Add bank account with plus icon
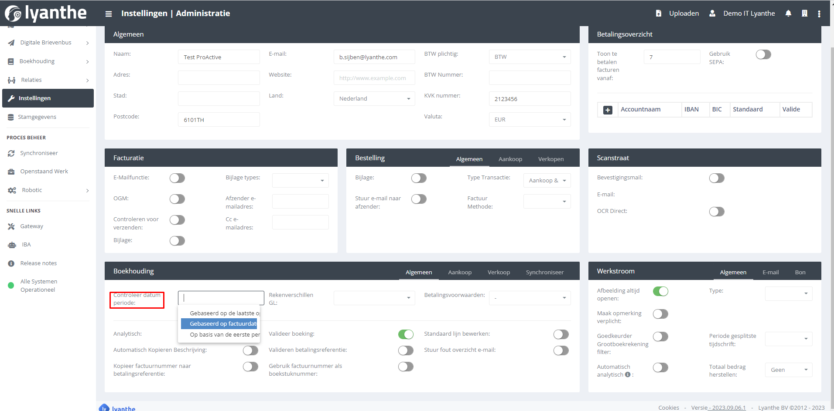The height and width of the screenshot is (411, 834). coord(608,110)
